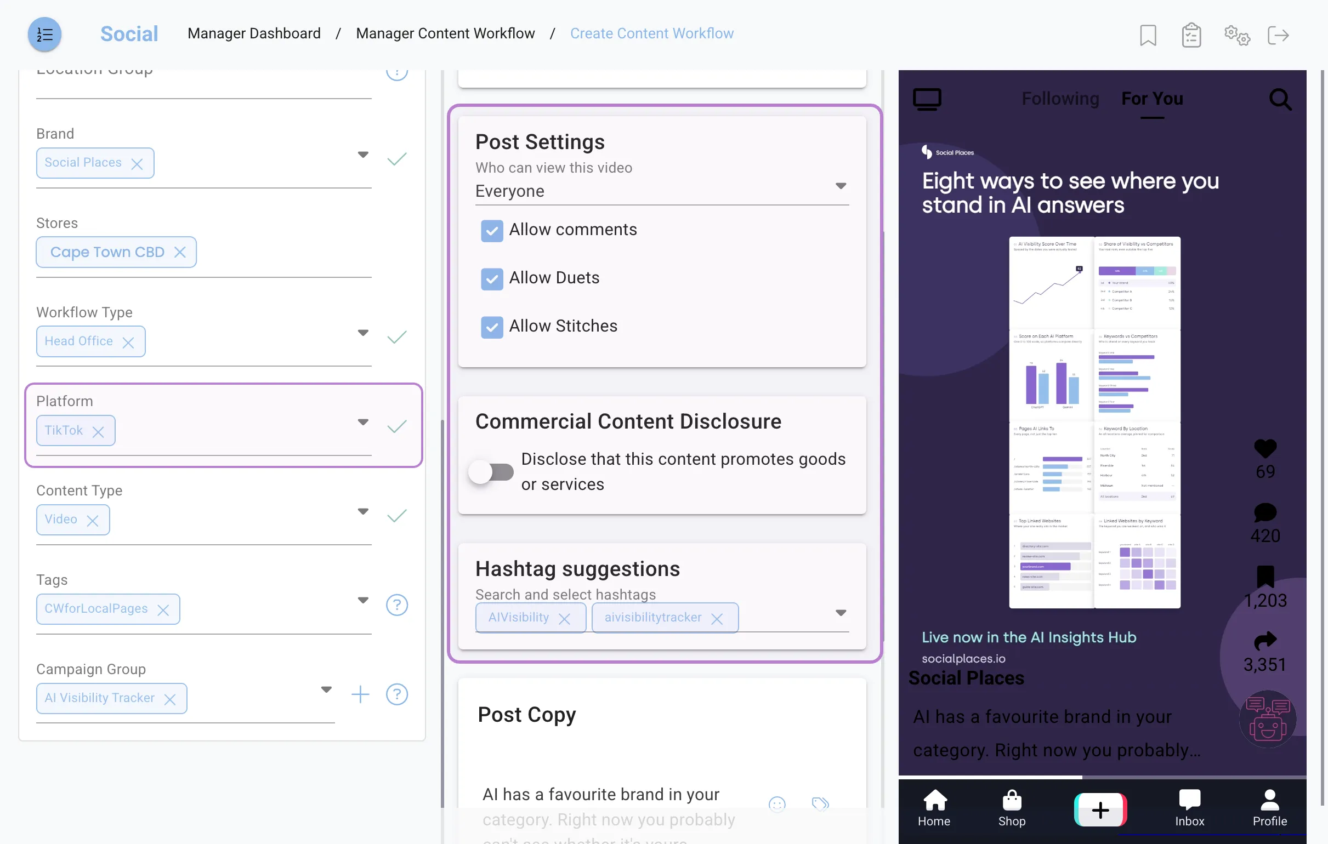This screenshot has height=844, width=1328.
Task: Expand the Content Type dropdown arrow
Action: [x=362, y=511]
